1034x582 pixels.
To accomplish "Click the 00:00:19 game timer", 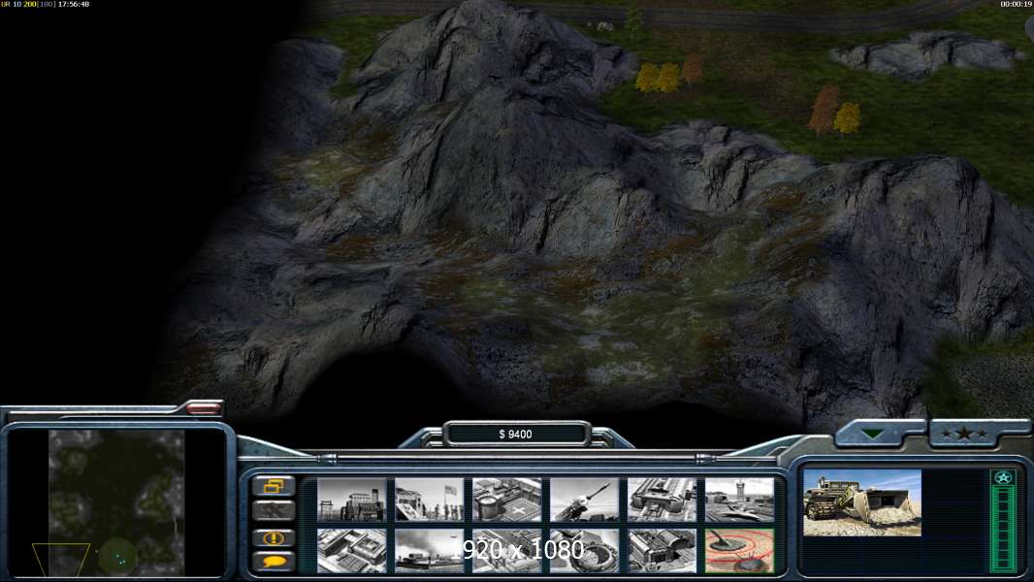I will (1016, 4).
